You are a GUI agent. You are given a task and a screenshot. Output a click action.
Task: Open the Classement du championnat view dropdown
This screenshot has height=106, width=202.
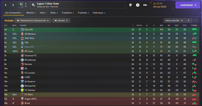pos(33,21)
